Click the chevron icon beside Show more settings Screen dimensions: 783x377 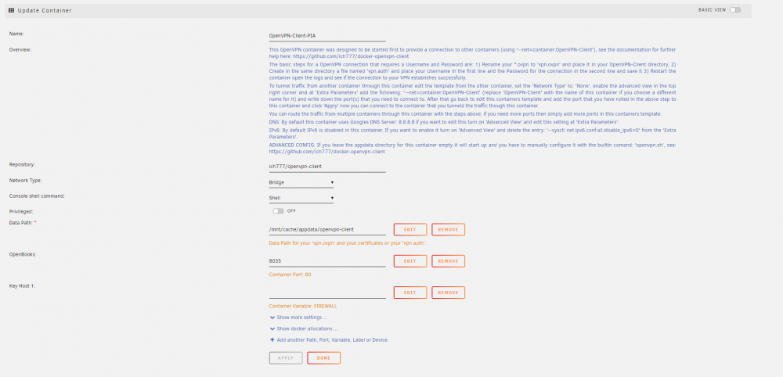pyautogui.click(x=272, y=317)
